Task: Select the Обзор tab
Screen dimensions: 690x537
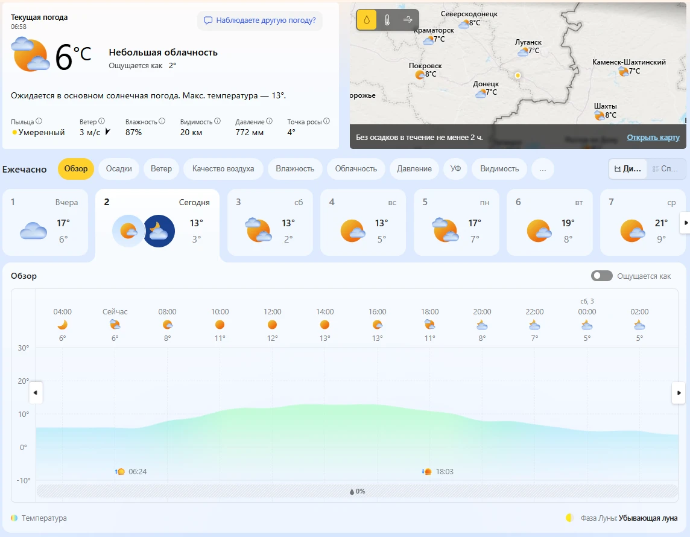Action: (75, 169)
